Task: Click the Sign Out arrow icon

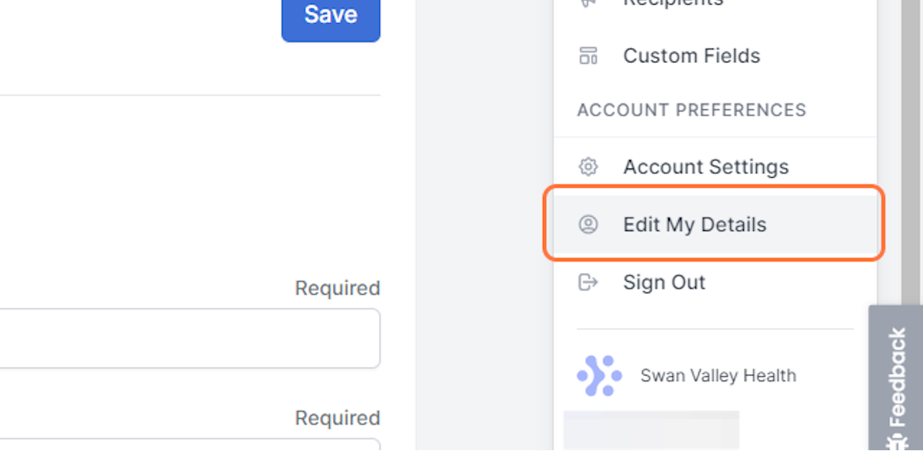Action: (x=588, y=282)
